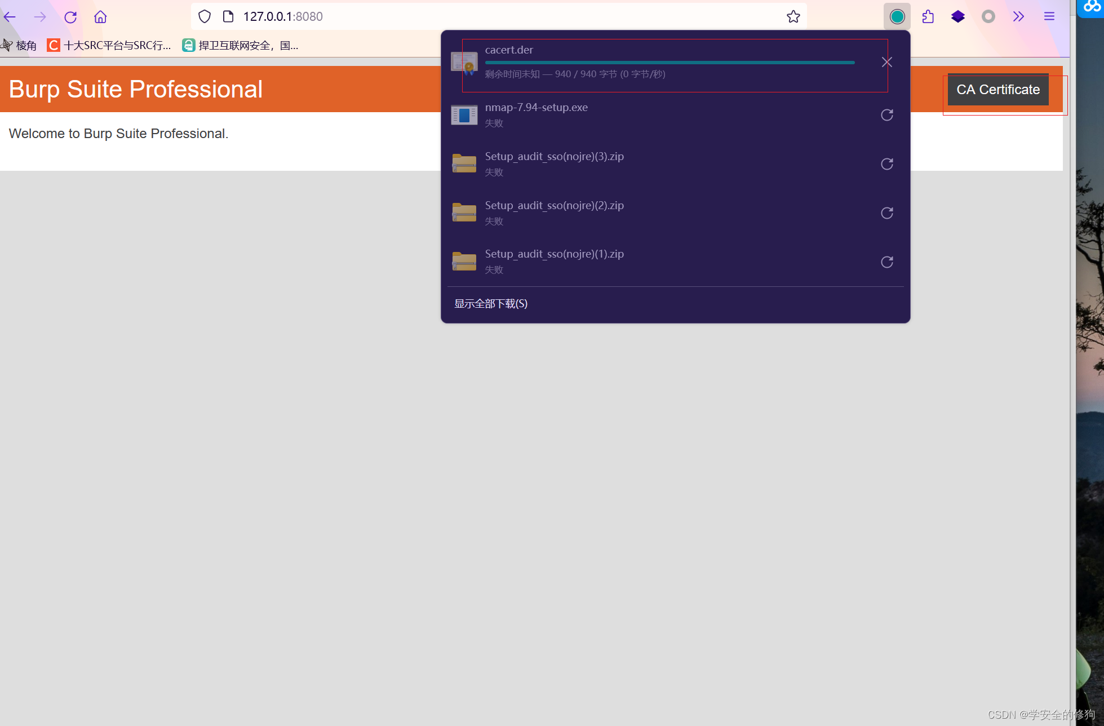The height and width of the screenshot is (726, 1104).
Task: Open the tracking protection shield icon
Action: (x=205, y=17)
